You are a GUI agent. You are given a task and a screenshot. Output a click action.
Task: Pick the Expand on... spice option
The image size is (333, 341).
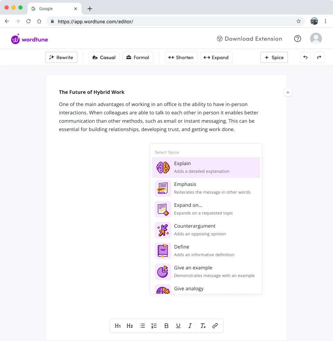(206, 209)
